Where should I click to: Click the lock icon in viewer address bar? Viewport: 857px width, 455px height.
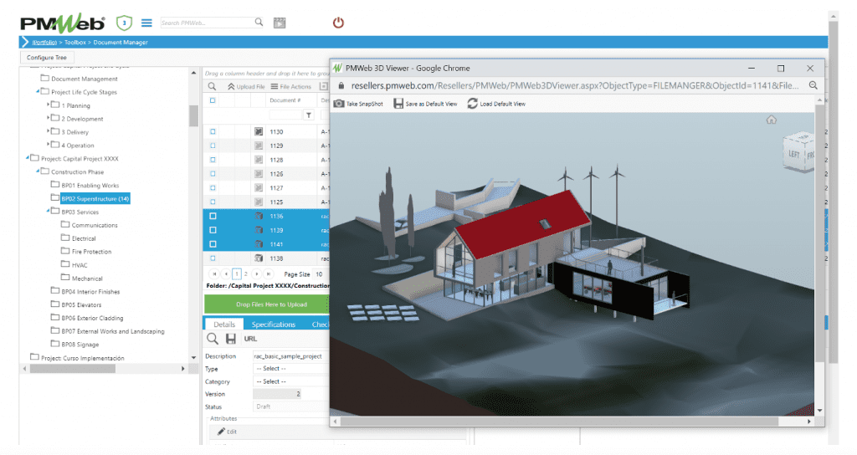341,86
